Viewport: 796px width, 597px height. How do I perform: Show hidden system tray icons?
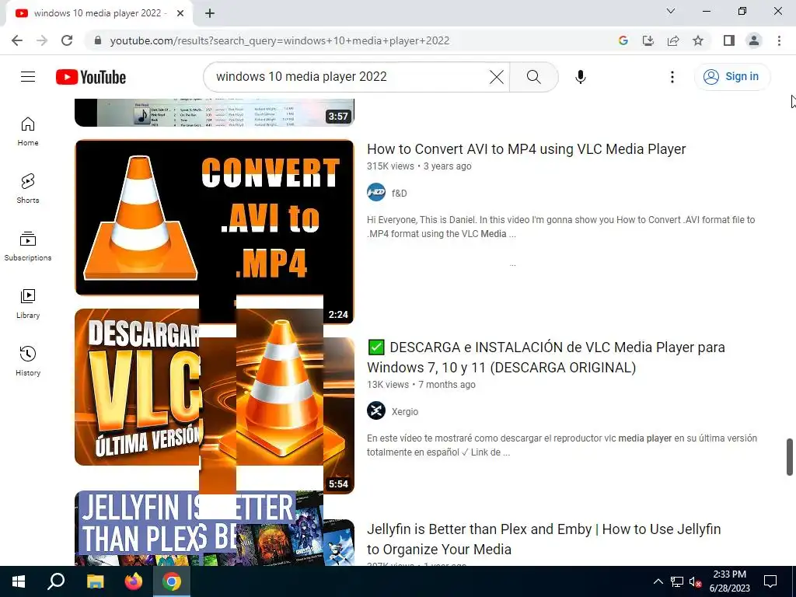[658, 581]
